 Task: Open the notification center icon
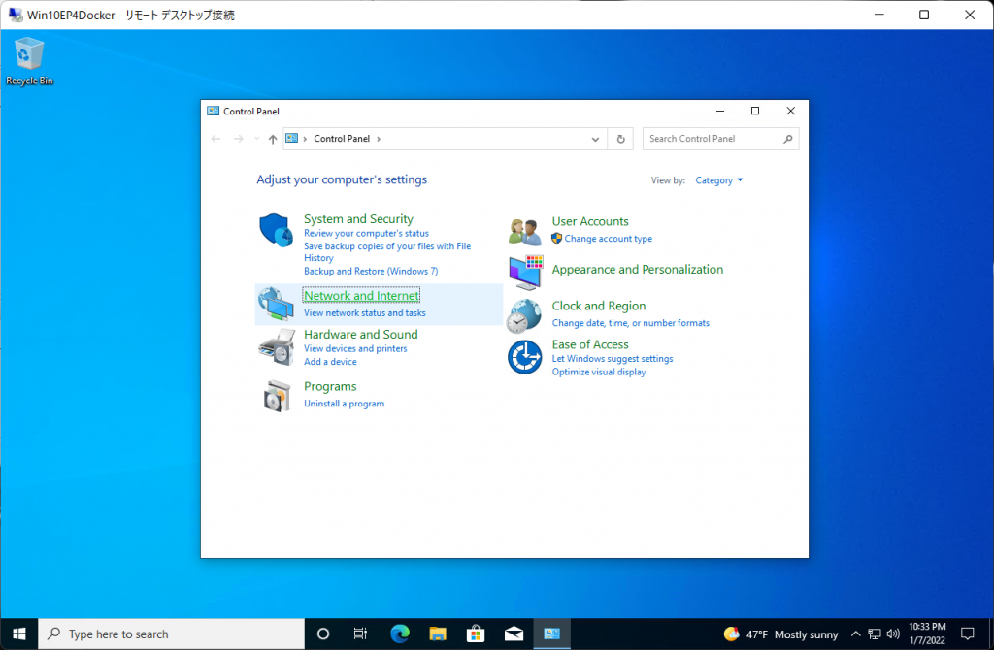968,634
